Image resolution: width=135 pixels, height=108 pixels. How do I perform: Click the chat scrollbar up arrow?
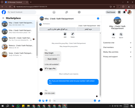click(100, 33)
